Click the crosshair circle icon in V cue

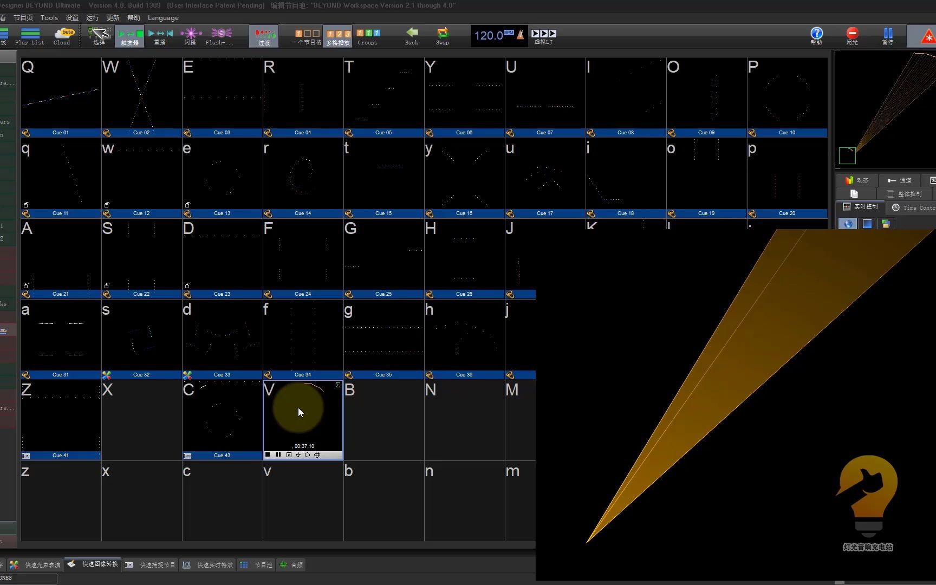click(317, 455)
